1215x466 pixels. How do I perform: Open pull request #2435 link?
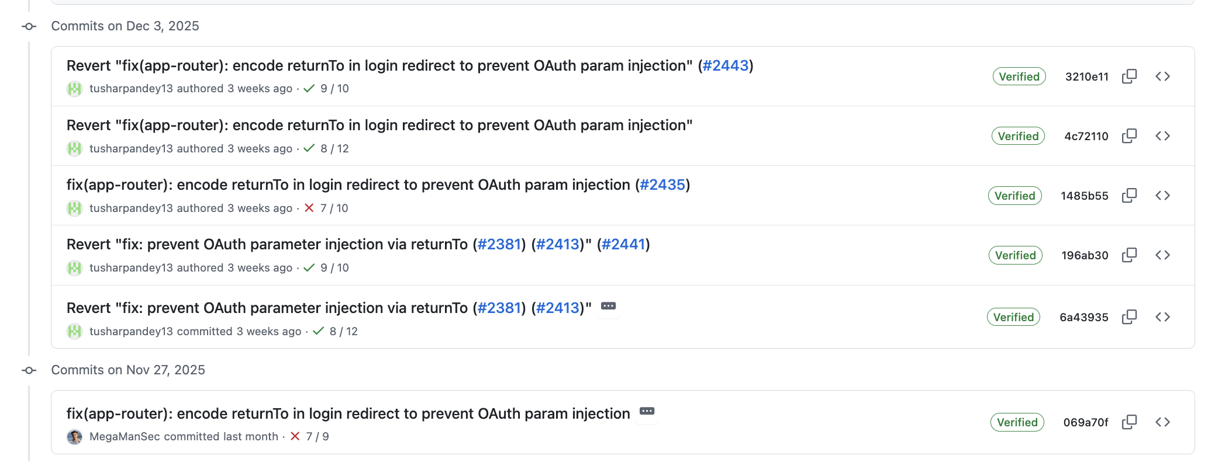[662, 185]
